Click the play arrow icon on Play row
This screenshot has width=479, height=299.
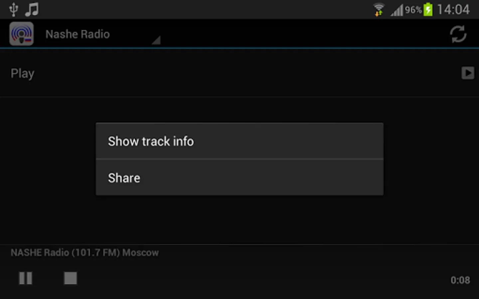pyautogui.click(x=468, y=73)
